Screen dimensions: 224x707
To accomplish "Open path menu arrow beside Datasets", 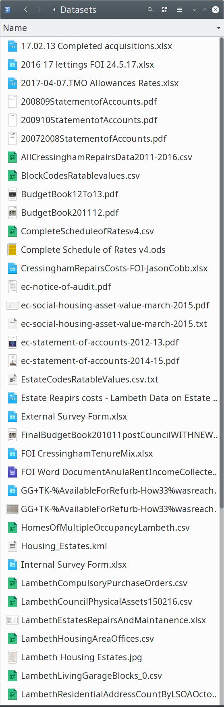I will (x=54, y=10).
